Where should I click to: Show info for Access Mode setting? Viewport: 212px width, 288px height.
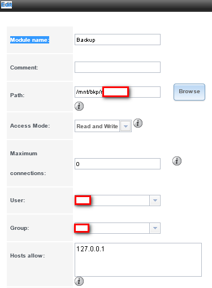coord(138,123)
